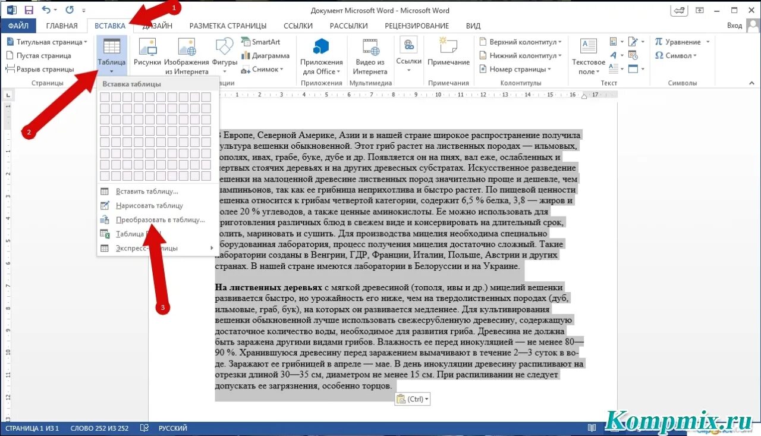Open Customize Quick Access Toolbar dropdown
The height and width of the screenshot is (436, 761).
pos(84,11)
